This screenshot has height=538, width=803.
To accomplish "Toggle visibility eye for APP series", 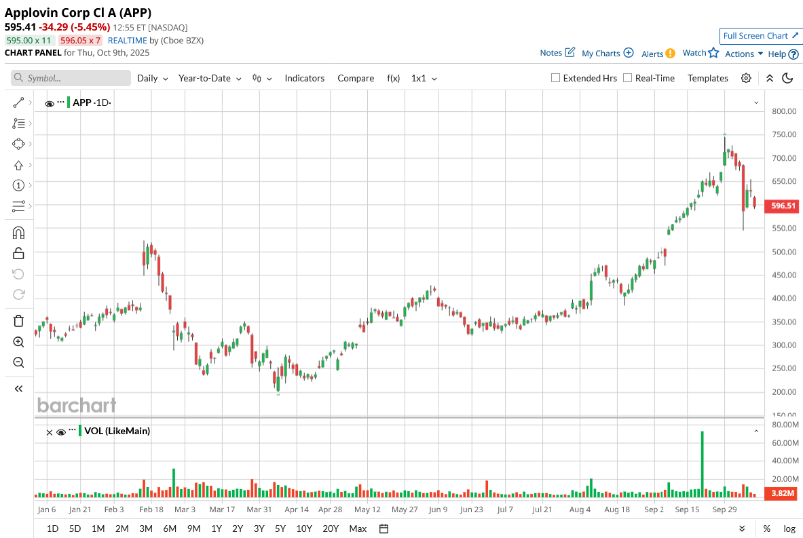I will (50, 104).
